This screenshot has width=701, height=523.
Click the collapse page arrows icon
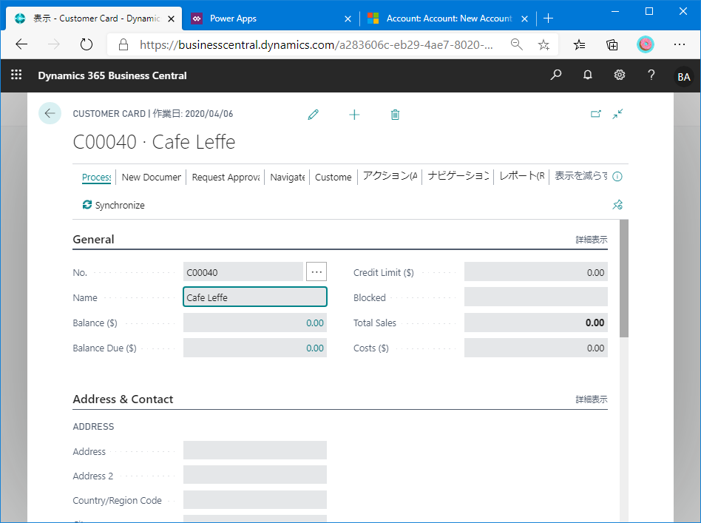(x=617, y=114)
